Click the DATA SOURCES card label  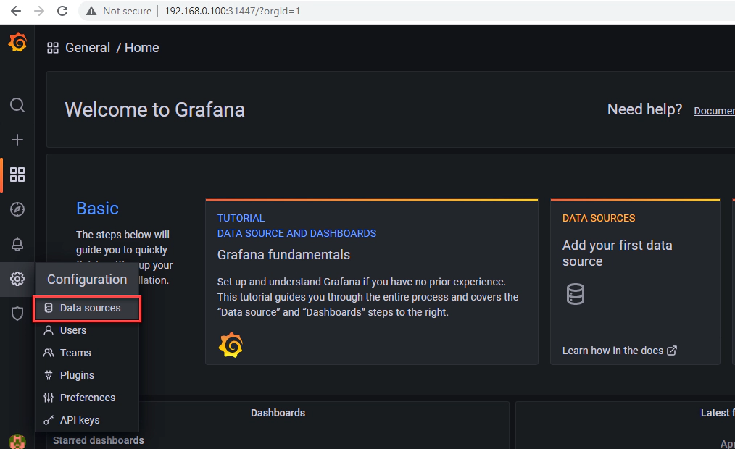[599, 218]
